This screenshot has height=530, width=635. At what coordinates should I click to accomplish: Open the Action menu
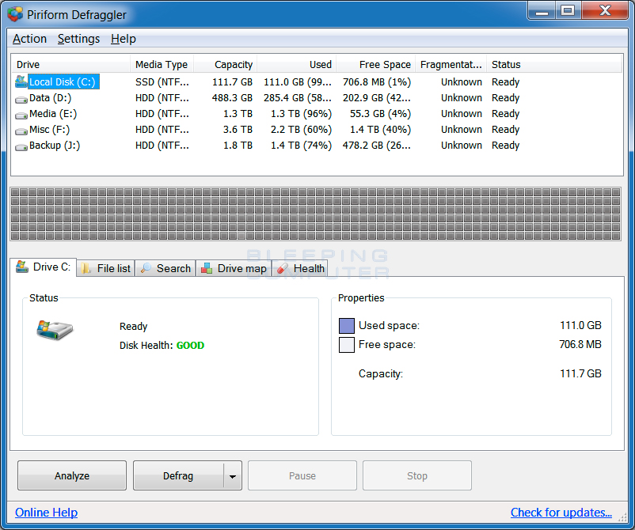click(29, 39)
